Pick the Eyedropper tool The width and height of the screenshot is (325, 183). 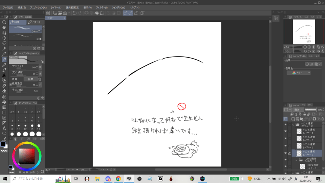(x=4, y=54)
